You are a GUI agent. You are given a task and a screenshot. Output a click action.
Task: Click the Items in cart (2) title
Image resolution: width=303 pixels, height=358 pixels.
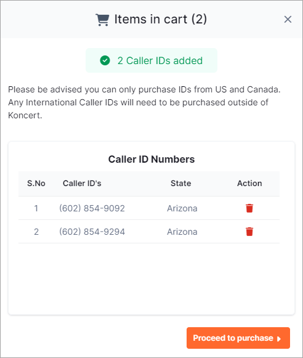pos(160,19)
